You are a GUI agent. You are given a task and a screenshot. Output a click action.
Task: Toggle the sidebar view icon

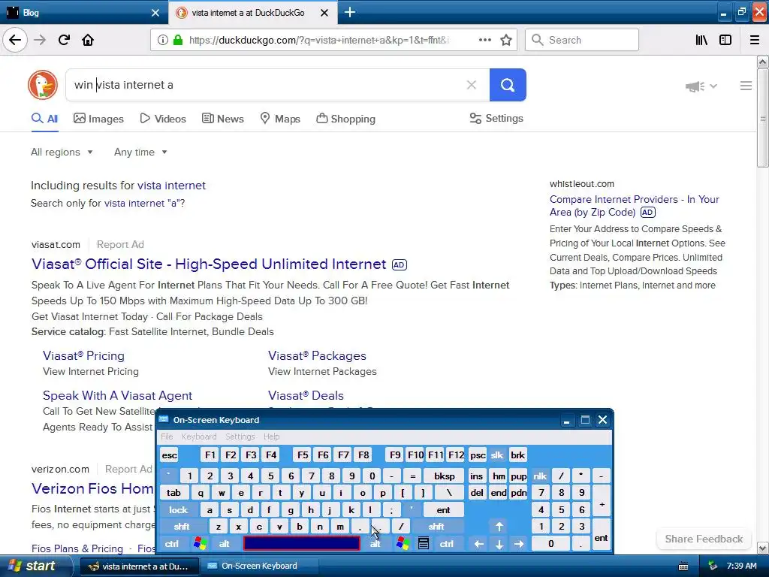[x=725, y=40]
